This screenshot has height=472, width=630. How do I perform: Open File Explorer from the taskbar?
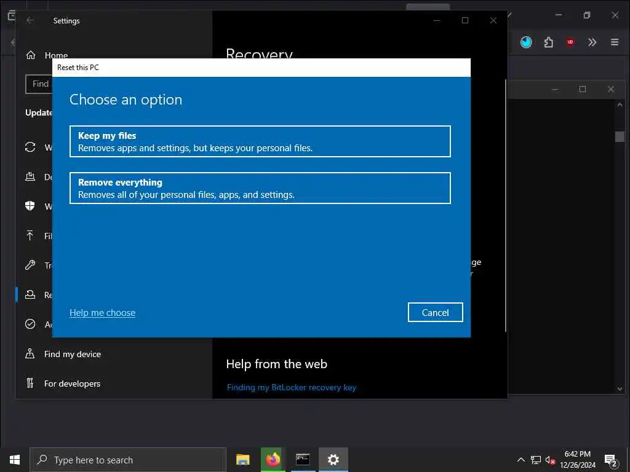click(x=242, y=460)
